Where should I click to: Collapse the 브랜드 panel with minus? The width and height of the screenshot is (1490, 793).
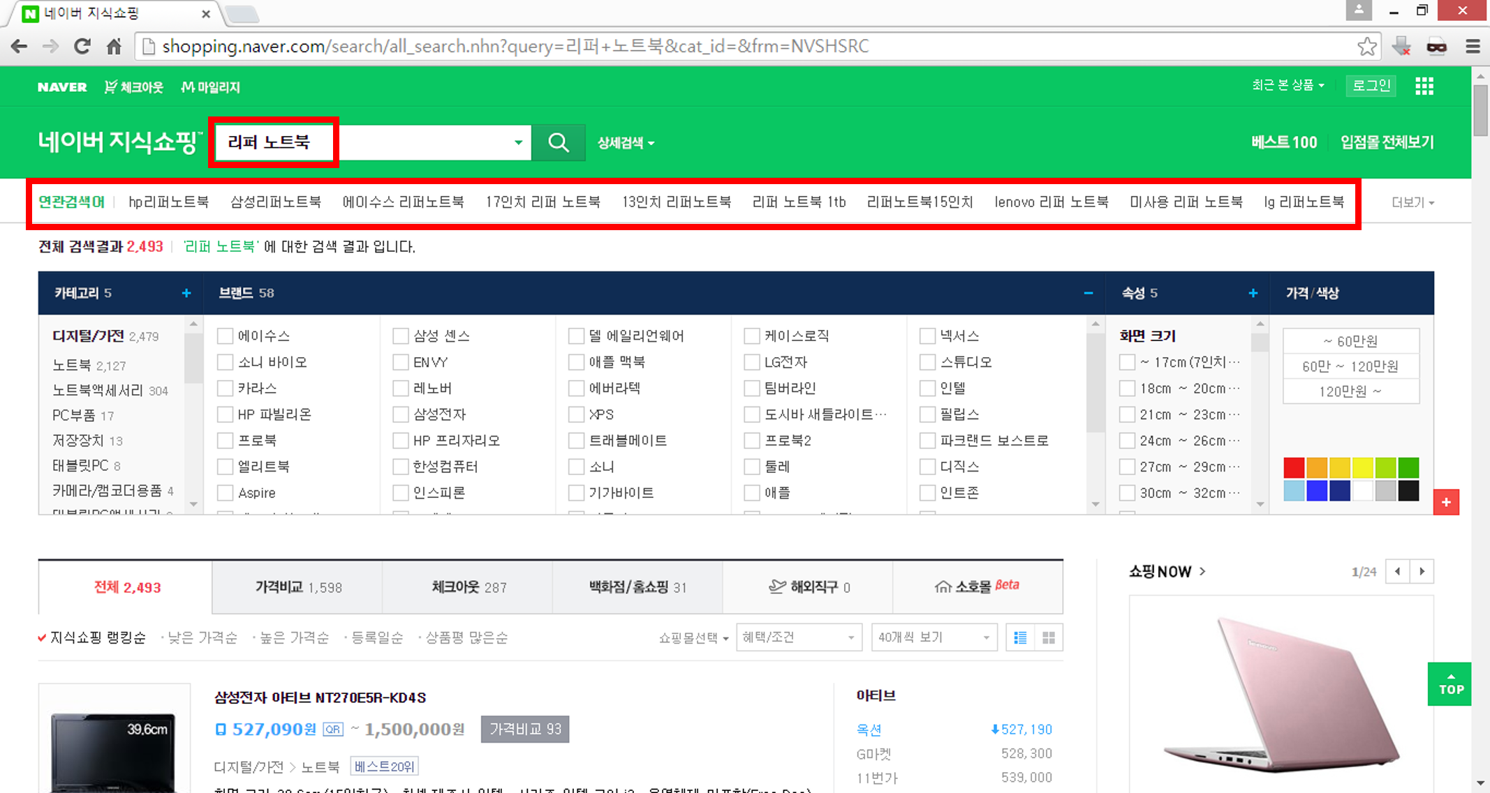pyautogui.click(x=1088, y=293)
